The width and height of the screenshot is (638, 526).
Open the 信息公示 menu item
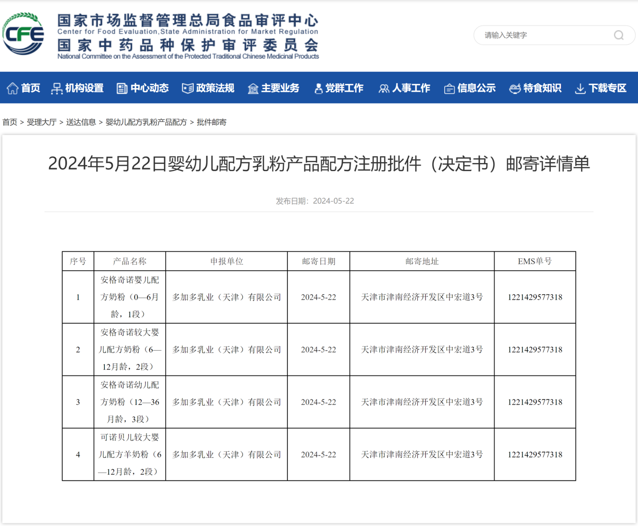click(x=477, y=88)
